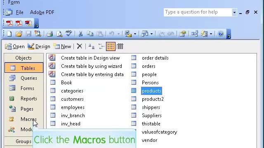264x148 pixels.
Task: Click the File Search toolbar icon
Action: [38, 34]
